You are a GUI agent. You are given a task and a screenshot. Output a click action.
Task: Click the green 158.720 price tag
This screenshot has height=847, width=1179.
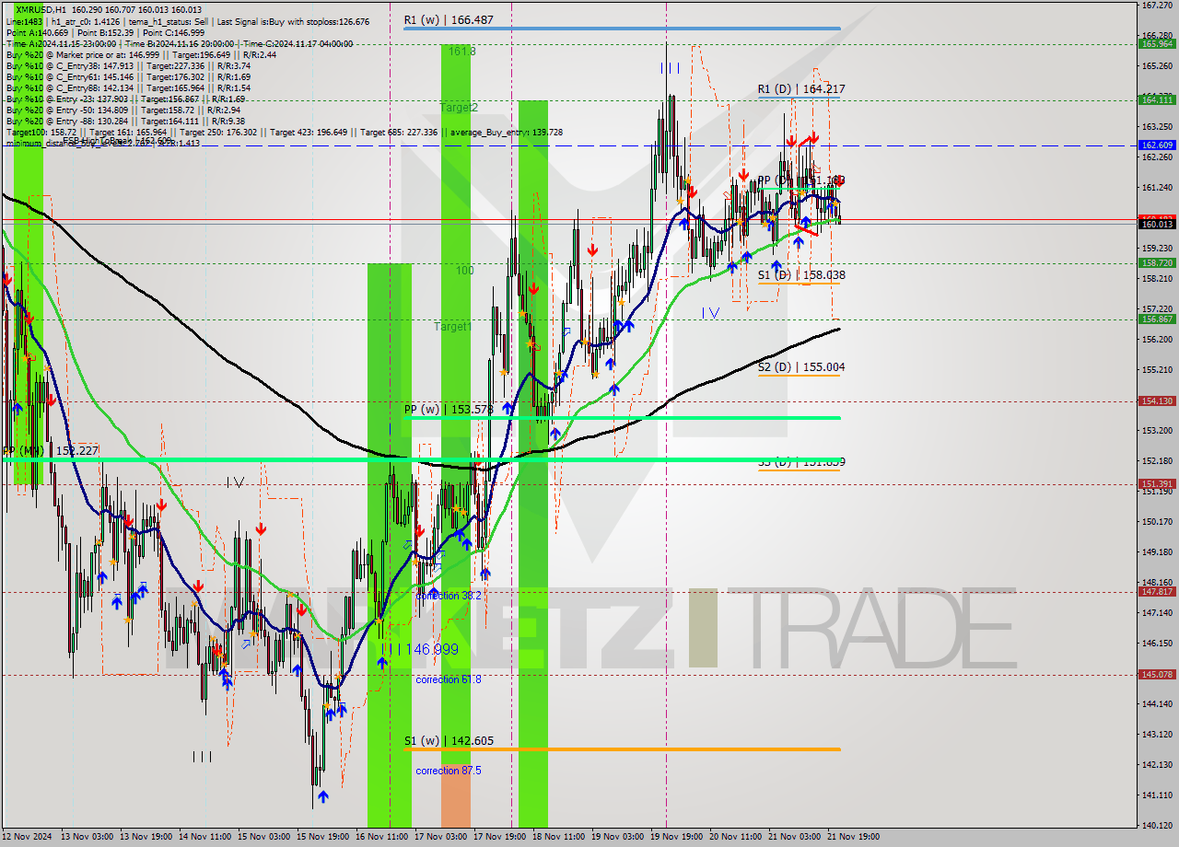point(1157,262)
